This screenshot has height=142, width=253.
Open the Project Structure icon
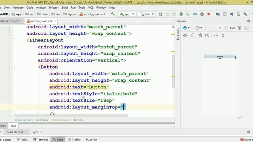(217, 14)
